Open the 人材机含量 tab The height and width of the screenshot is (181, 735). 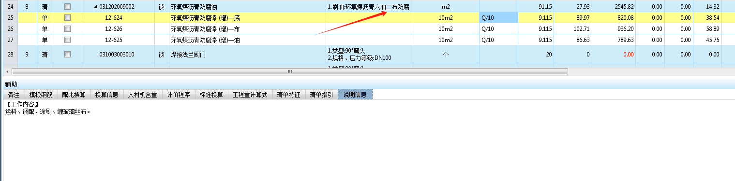[142, 95]
